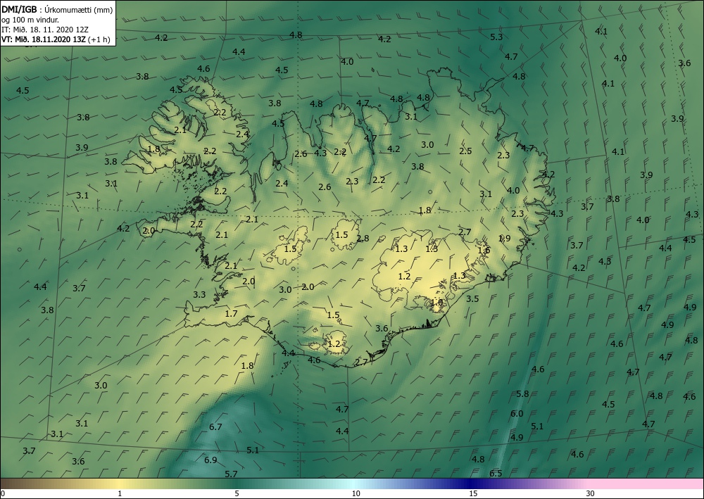
Task: Select the 'VT: Mið. 18.11.2020 13Z (+1 h)' line
Action: coord(56,39)
